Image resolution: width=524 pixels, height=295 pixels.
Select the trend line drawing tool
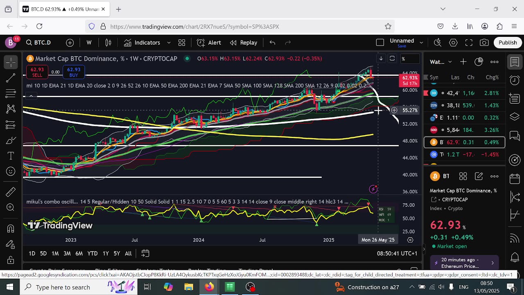(x=11, y=78)
